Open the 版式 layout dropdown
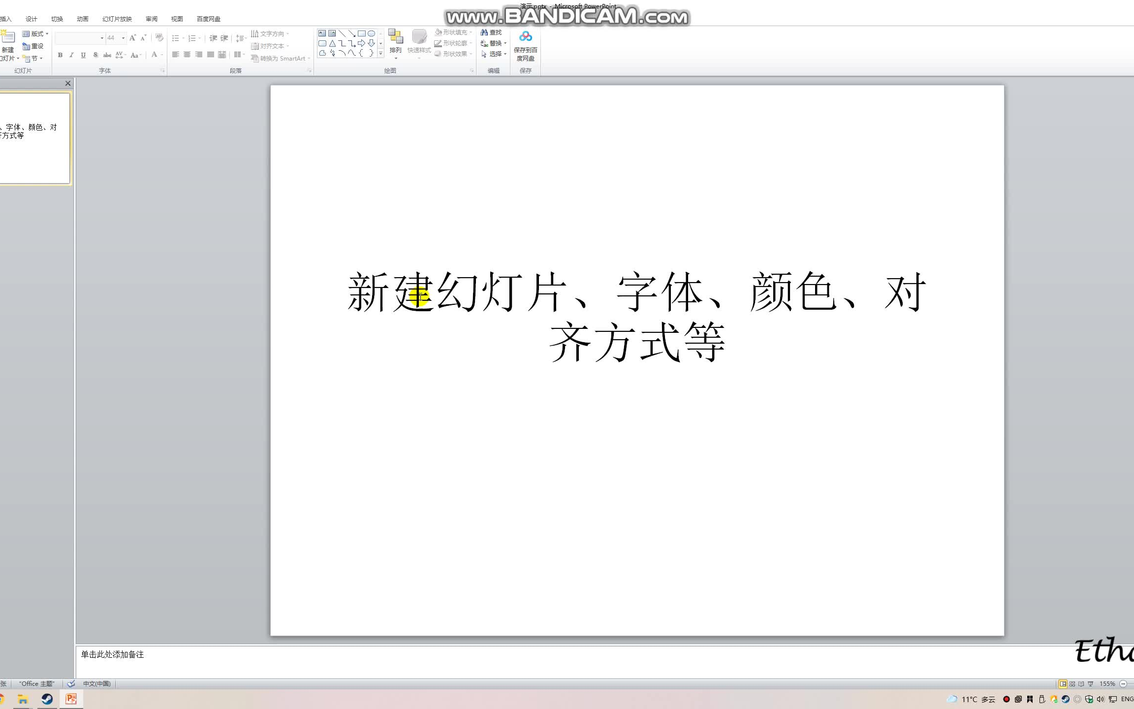1134x709 pixels. tap(35, 34)
